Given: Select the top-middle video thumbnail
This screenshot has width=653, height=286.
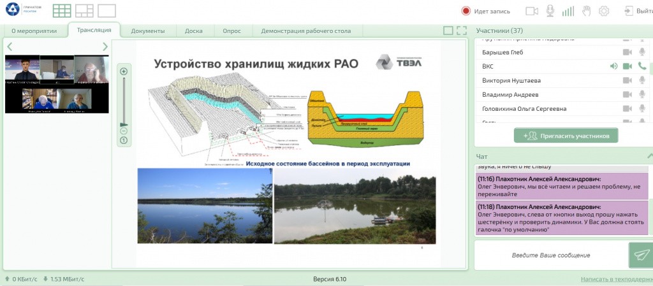Looking at the screenshot, I should point(57,70).
